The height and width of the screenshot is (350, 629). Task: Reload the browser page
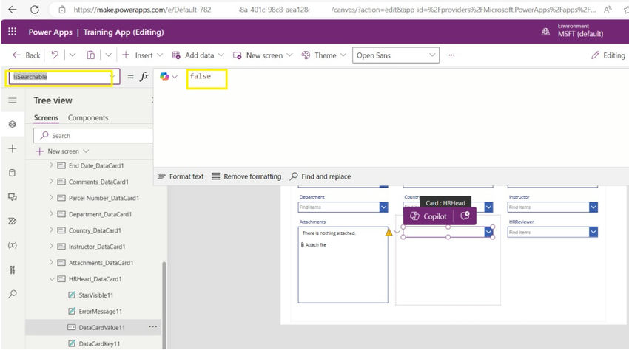[35, 9]
